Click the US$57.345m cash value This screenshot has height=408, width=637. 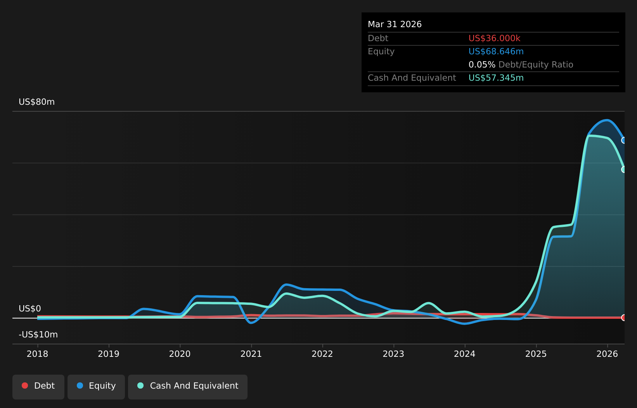[496, 78]
